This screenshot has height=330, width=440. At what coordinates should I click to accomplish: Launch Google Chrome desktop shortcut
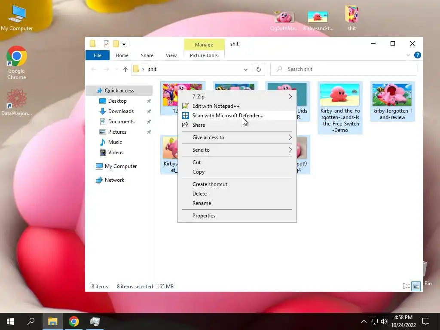(x=17, y=63)
